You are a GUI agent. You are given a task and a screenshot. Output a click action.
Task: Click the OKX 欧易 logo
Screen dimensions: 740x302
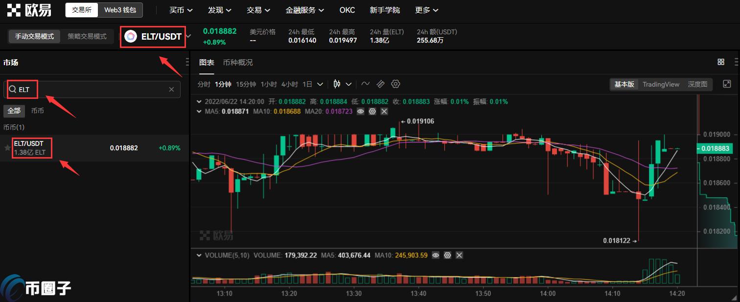click(x=29, y=10)
